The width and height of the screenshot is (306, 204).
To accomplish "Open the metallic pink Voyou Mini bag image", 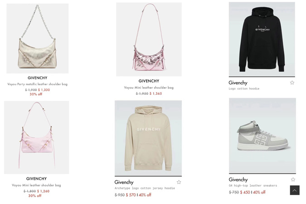I will point(149,39).
